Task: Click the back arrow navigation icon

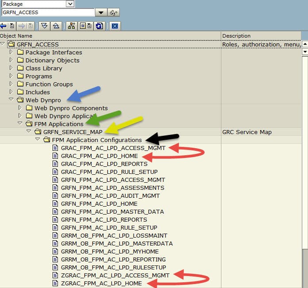Action: pyautogui.click(x=4, y=26)
